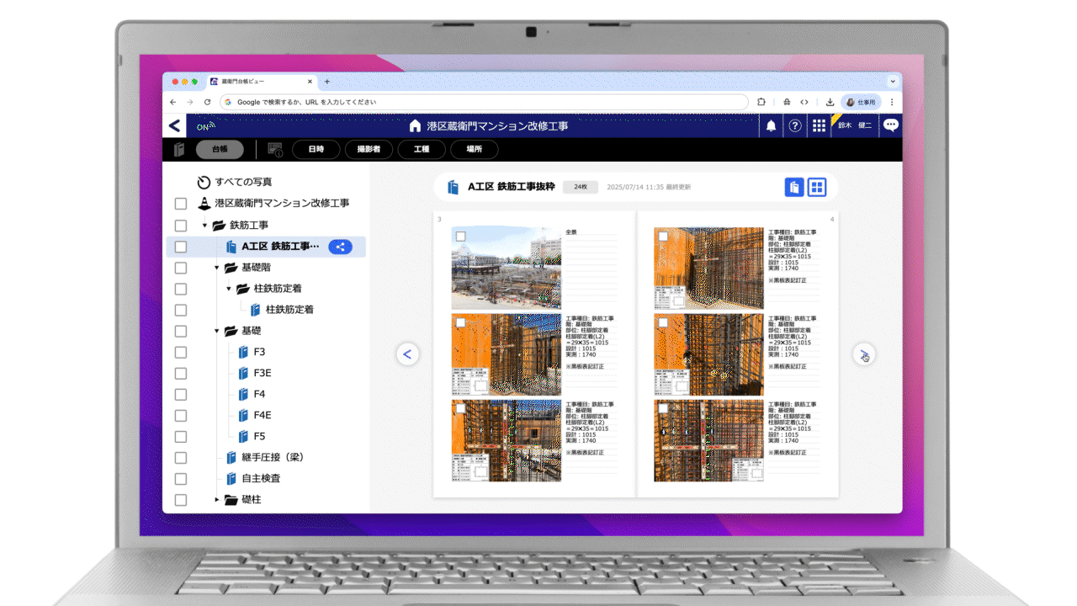Viewport: 1077px width, 606px height.
Task: Click the share icon beside A工区 鉄筋工事
Action: click(x=340, y=247)
